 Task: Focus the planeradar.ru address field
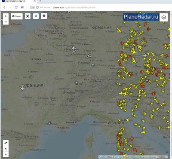(74, 7)
